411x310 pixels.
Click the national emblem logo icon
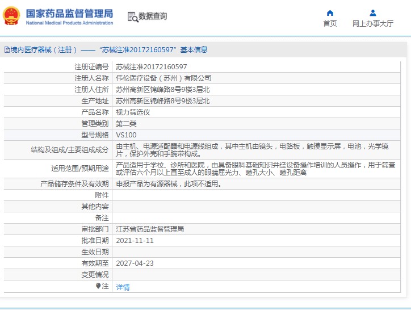[12, 16]
